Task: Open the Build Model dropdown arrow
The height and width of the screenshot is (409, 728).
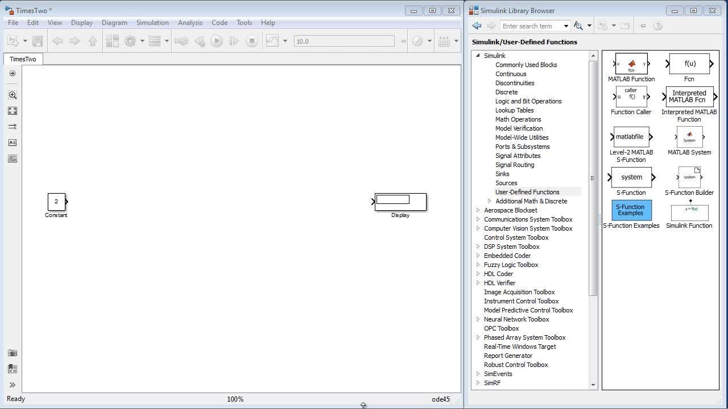Action: coord(456,41)
